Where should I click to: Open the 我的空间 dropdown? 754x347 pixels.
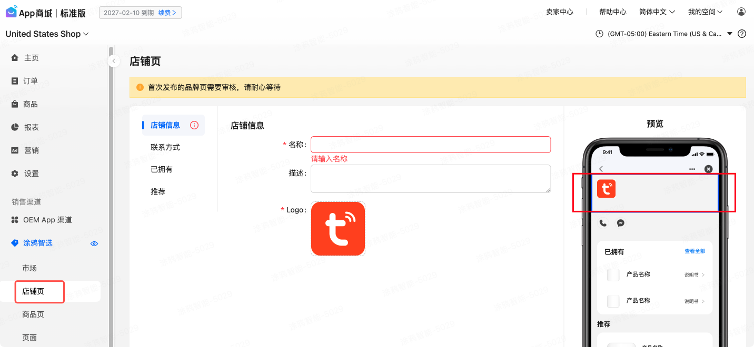[705, 12]
